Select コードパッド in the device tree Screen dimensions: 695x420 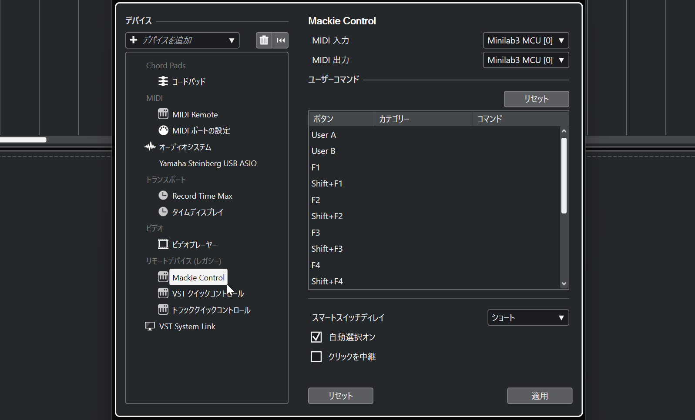click(x=189, y=81)
